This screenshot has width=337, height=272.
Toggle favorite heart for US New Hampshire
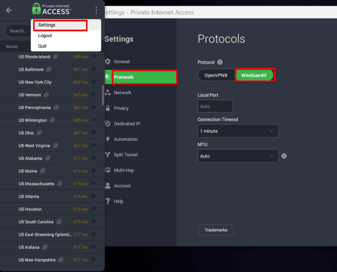pyautogui.click(x=93, y=260)
